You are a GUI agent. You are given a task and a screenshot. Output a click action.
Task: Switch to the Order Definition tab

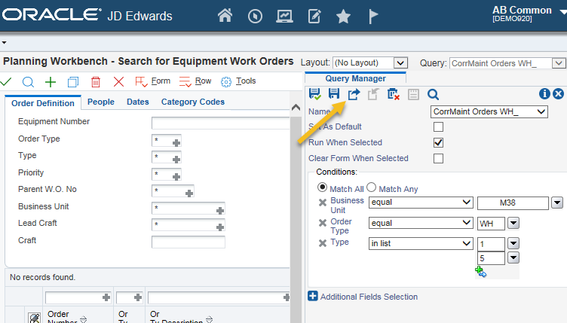(x=43, y=103)
